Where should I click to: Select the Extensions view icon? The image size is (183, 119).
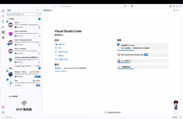pyautogui.click(x=3, y=32)
